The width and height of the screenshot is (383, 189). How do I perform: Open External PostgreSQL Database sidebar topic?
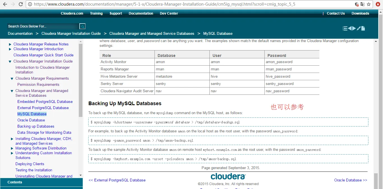click(x=43, y=108)
